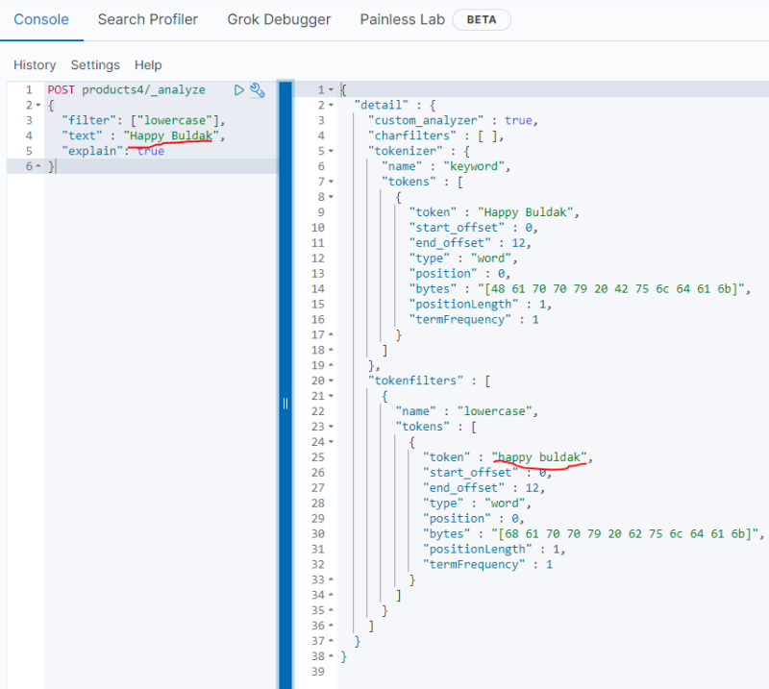Click the "happy buldak" token in the response
This screenshot has width=769, height=689.
pos(539,457)
